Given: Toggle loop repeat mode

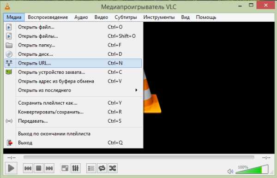Looking at the screenshot, I should pyautogui.click(x=102, y=168).
